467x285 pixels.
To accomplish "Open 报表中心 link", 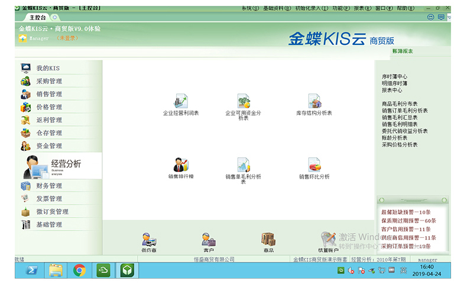I will (392, 90).
